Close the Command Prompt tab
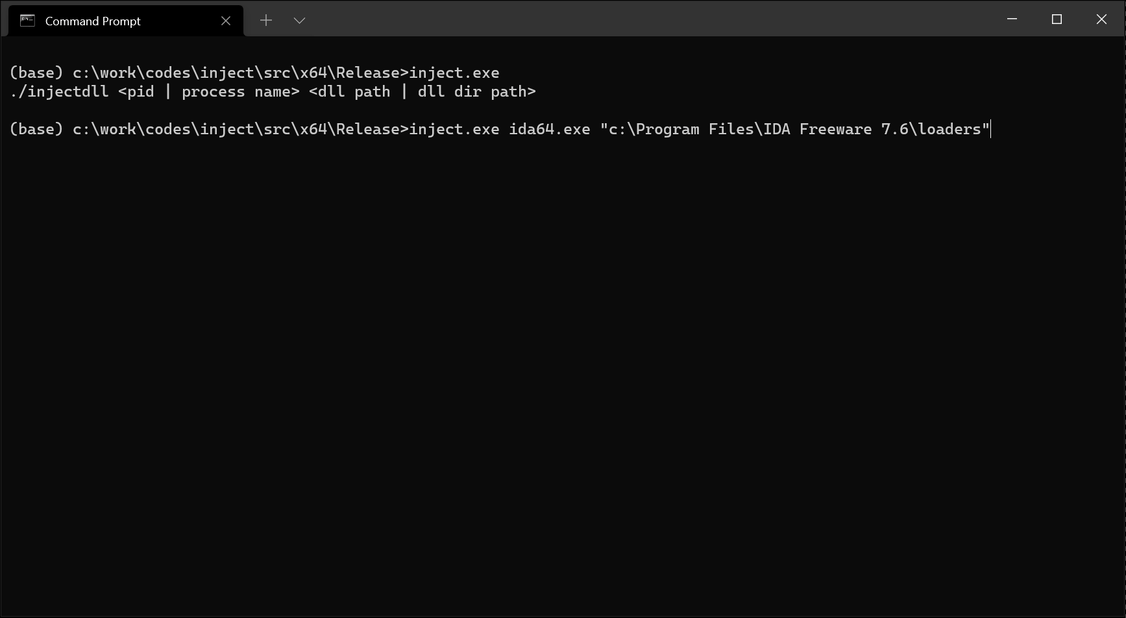 225,20
